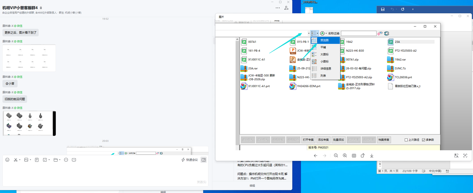Tick the 上次路径 checkbox
The width and height of the screenshot is (473, 193).
tap(406, 140)
